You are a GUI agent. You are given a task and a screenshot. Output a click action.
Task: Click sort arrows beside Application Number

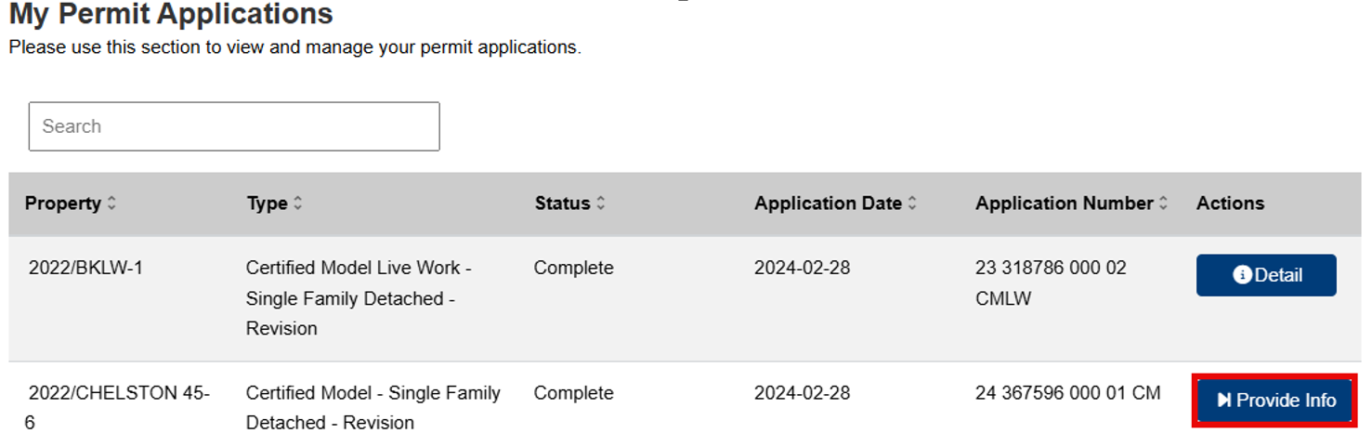coord(1163,204)
